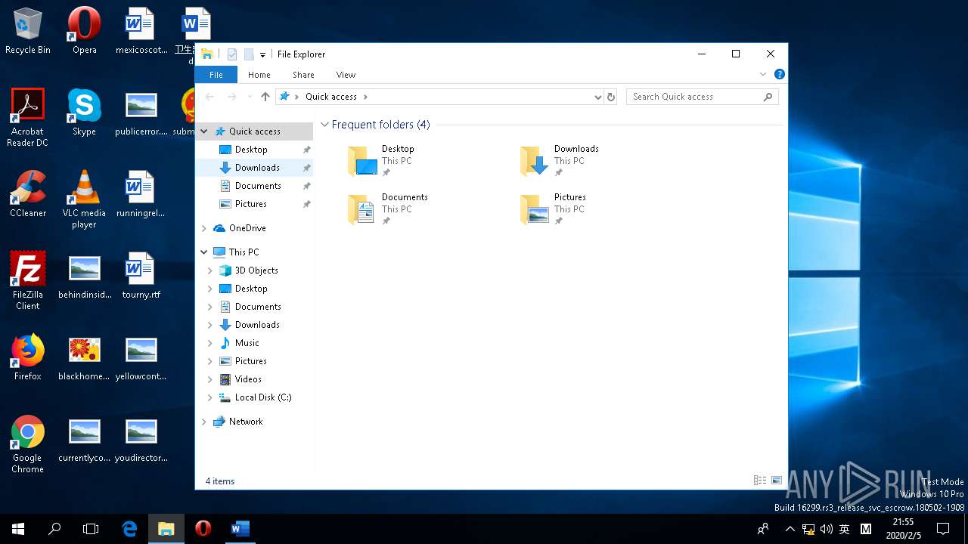Select Acrobat Reader DC desktop icon
Viewport: 968px width, 544px height.
(28, 117)
